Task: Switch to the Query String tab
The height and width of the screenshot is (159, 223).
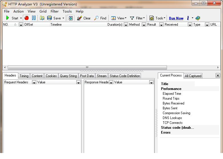Action: coord(68,76)
